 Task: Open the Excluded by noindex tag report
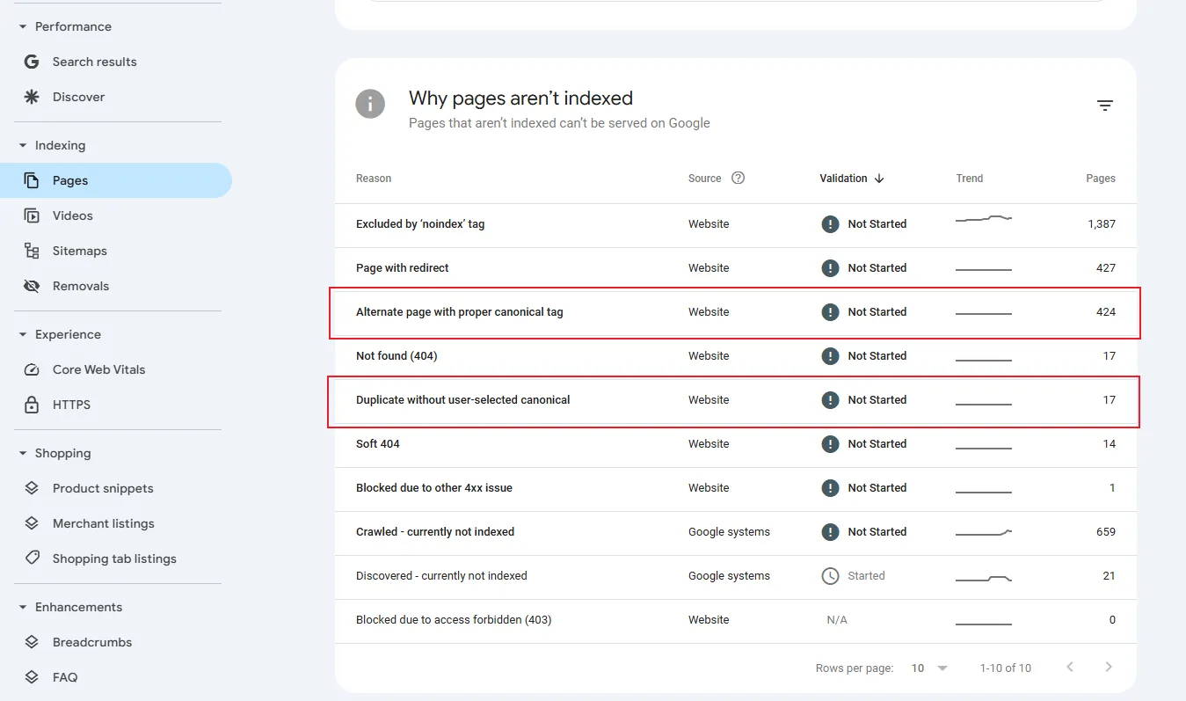tap(420, 223)
